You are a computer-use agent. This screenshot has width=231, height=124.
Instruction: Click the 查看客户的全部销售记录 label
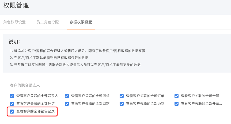coord(35,111)
